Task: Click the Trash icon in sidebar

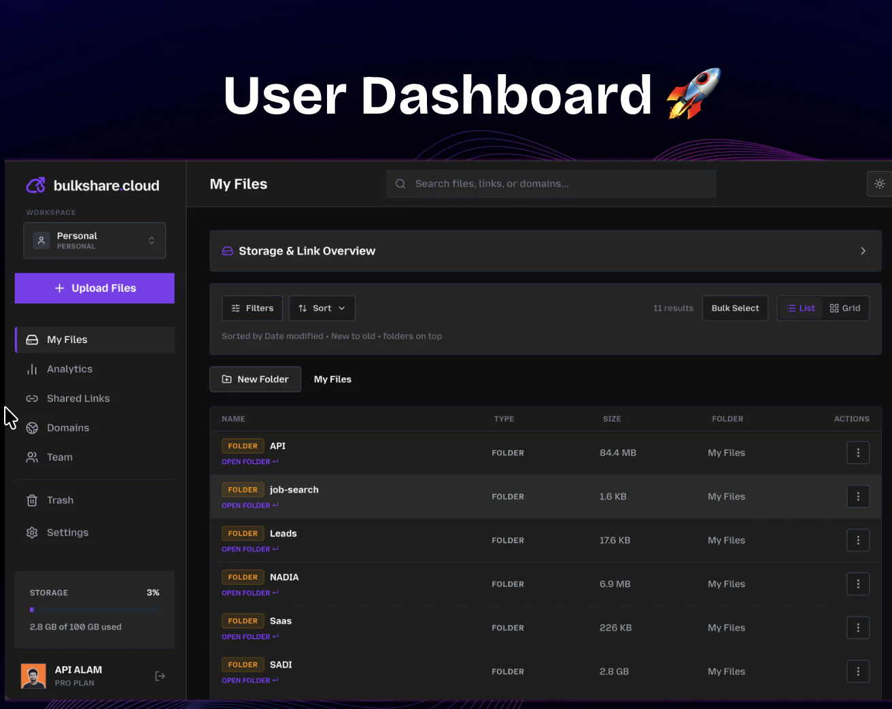Action: 32,500
